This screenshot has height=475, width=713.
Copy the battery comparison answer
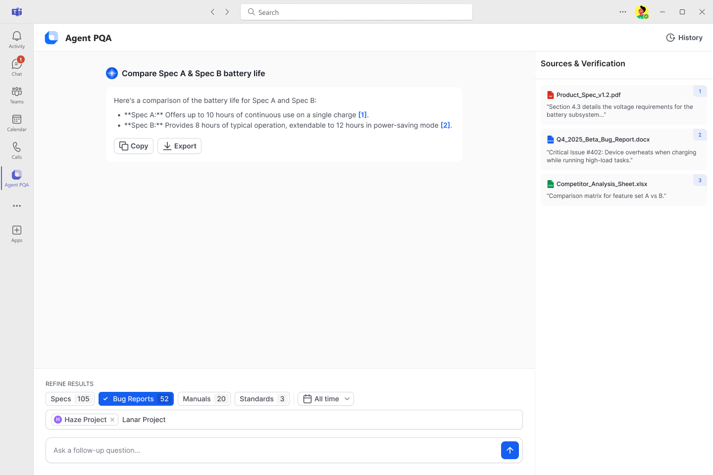click(x=134, y=146)
